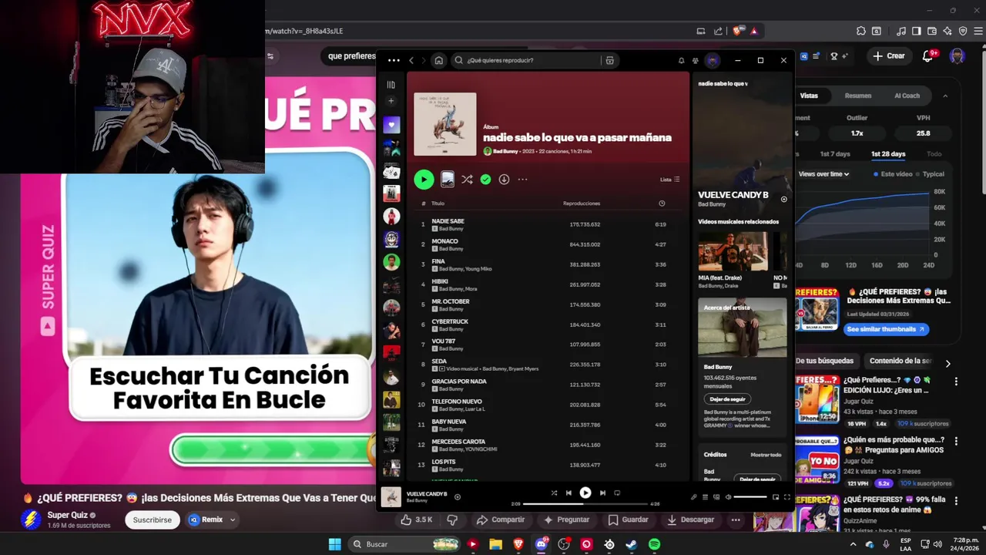986x555 pixels.
Task: Open connect to a device icon
Action: (716, 497)
